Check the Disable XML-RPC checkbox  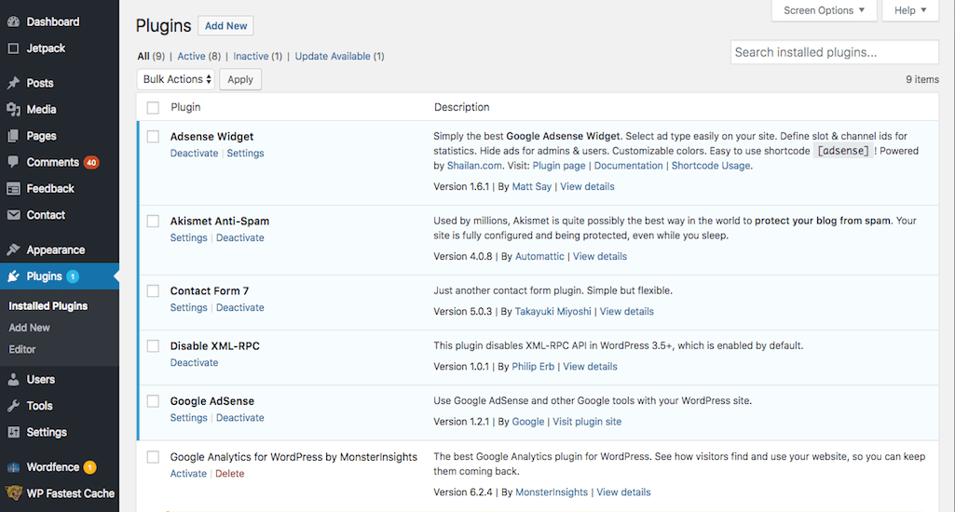pos(153,345)
